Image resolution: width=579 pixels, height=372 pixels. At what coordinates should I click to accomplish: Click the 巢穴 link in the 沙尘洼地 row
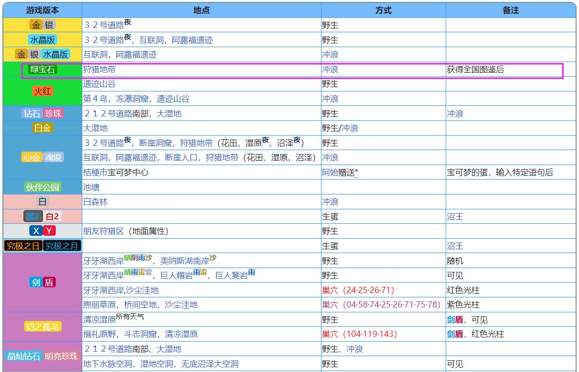331,290
